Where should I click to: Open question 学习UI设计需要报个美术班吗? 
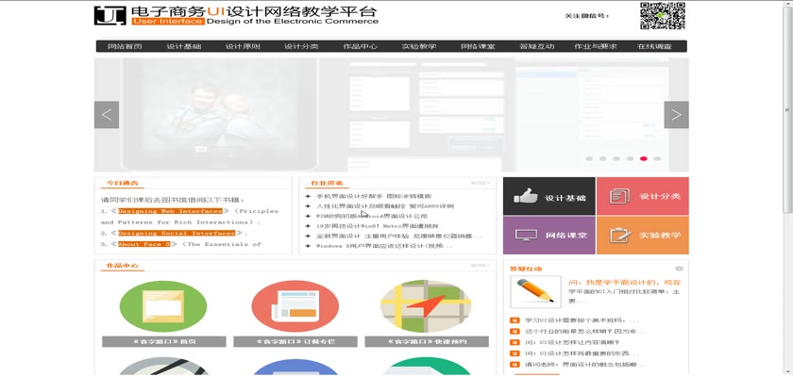[582, 320]
